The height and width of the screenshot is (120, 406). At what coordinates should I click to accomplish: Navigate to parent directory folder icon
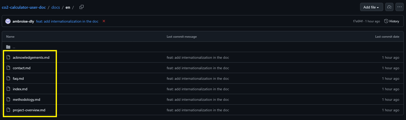[8, 47]
